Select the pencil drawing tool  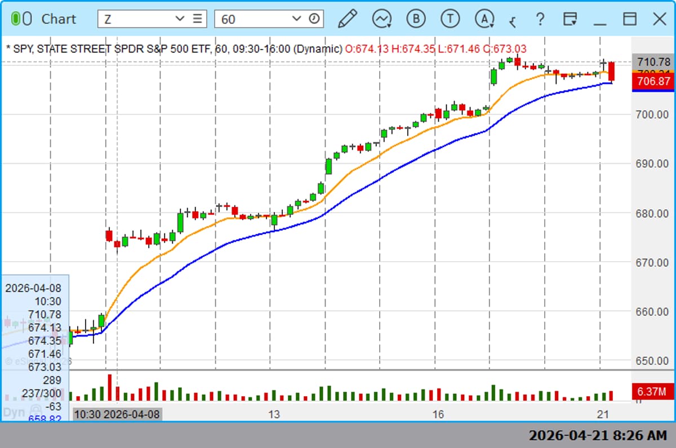pos(348,19)
